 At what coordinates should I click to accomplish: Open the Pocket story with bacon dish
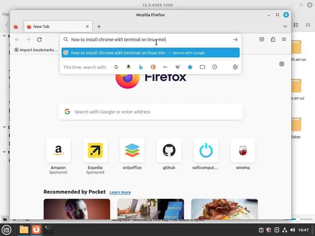point(224,209)
